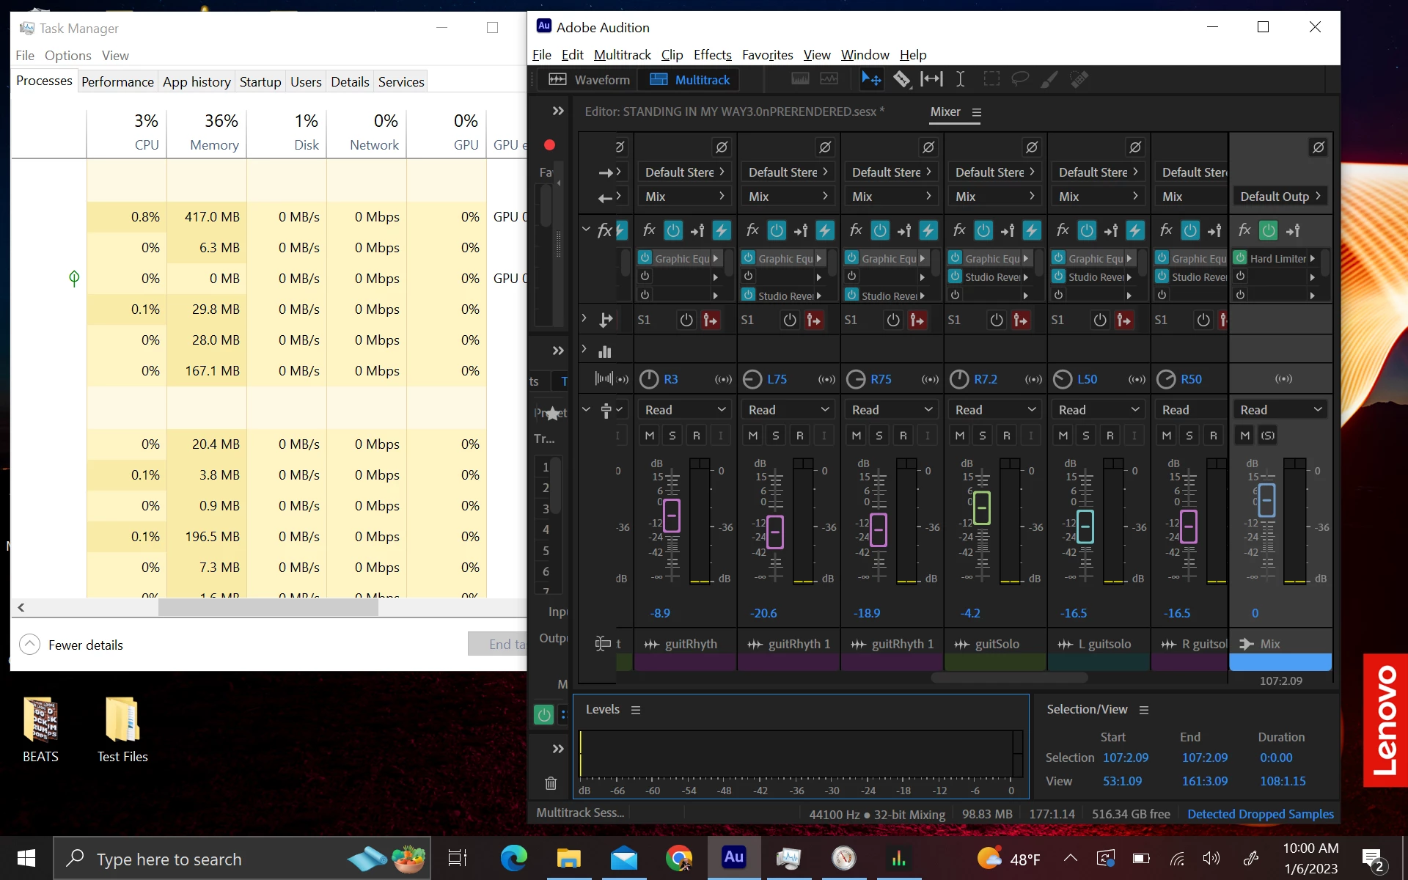Select the Slip tool in toolbar

pyautogui.click(x=931, y=79)
